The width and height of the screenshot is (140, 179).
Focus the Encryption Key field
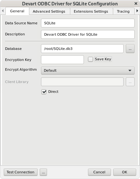tap(62, 60)
